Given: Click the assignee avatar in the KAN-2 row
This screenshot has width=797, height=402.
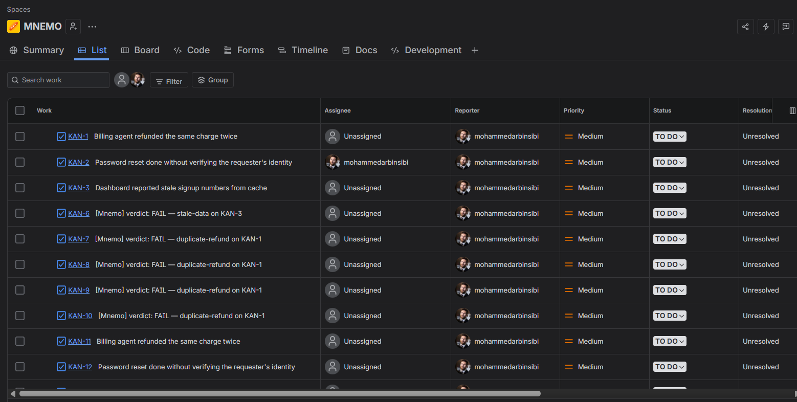Looking at the screenshot, I should (333, 162).
